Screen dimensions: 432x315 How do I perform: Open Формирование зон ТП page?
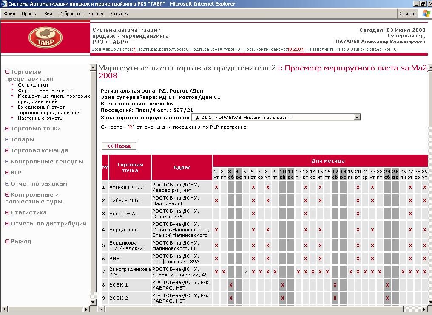(x=45, y=90)
